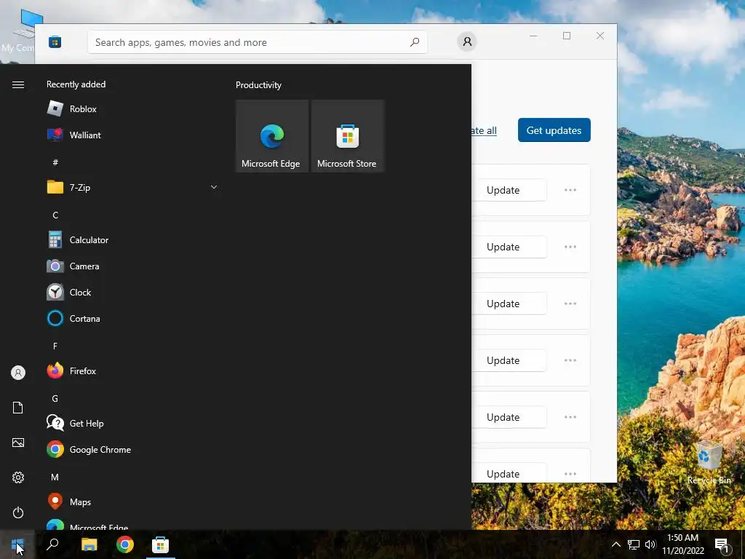Screen dimensions: 745x559
Task: Open more options beside third Update button
Action: coord(570,304)
